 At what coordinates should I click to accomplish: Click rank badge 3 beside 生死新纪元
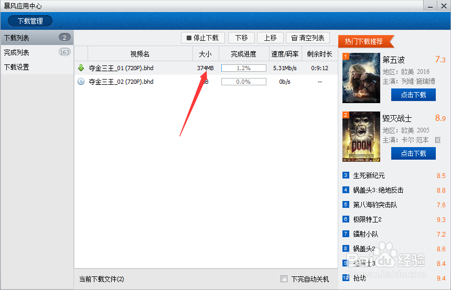pos(346,175)
